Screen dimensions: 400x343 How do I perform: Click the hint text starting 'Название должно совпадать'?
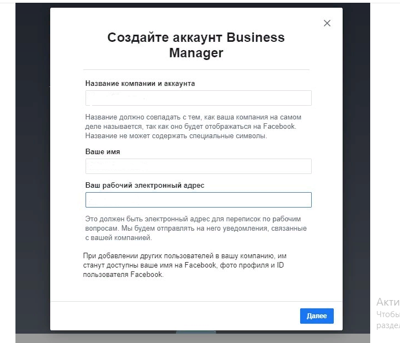coord(193,127)
